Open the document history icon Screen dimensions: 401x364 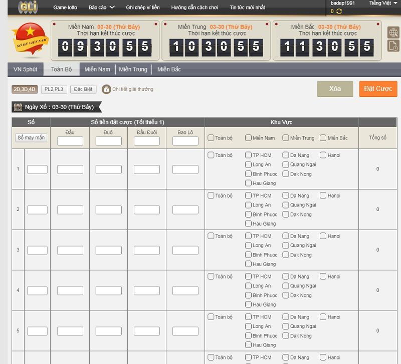pos(393,45)
